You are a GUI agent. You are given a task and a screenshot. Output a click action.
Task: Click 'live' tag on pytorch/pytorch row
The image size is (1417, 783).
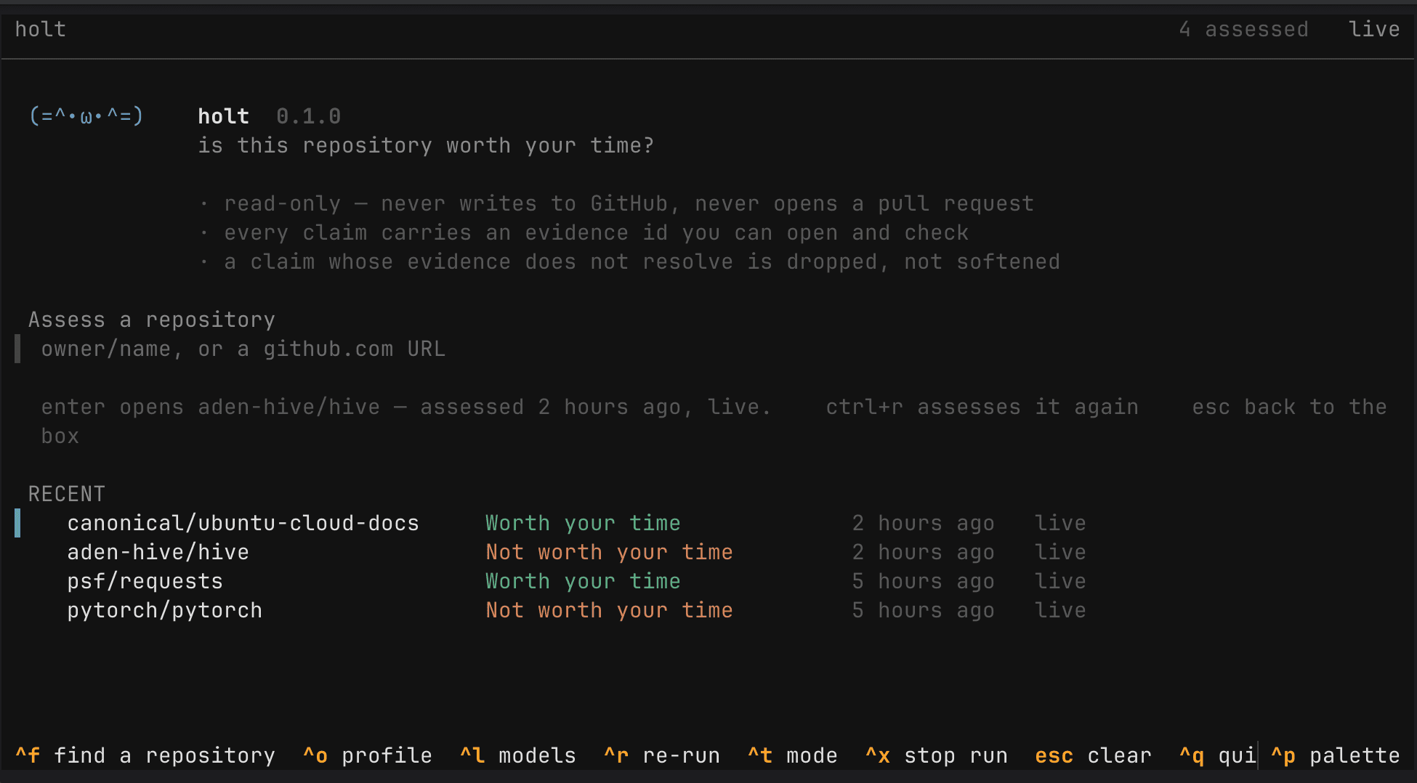tap(1061, 611)
